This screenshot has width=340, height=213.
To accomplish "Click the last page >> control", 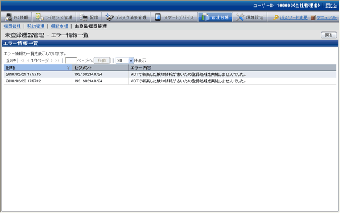I will coord(57,60).
